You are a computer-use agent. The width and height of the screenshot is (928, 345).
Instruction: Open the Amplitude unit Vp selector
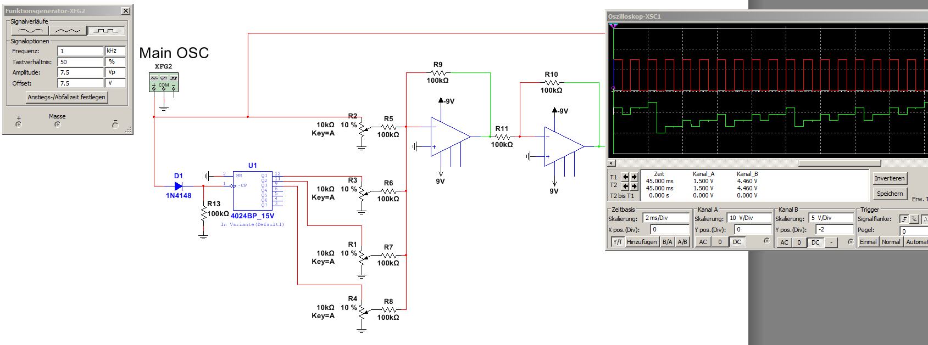click(115, 72)
